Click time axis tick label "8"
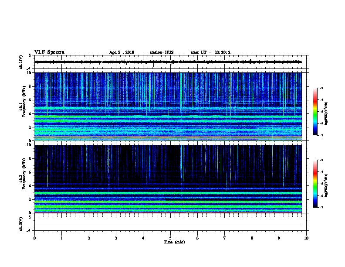The image size is (345, 267). [x=252, y=238]
